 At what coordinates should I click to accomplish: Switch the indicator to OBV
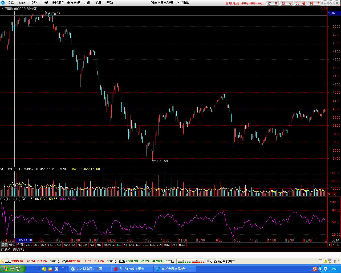[x=85, y=245]
